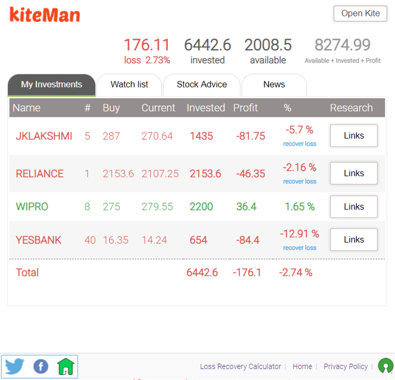The image size is (395, 380).
Task: Click the Privacy Policy footer link
Action: click(x=345, y=366)
